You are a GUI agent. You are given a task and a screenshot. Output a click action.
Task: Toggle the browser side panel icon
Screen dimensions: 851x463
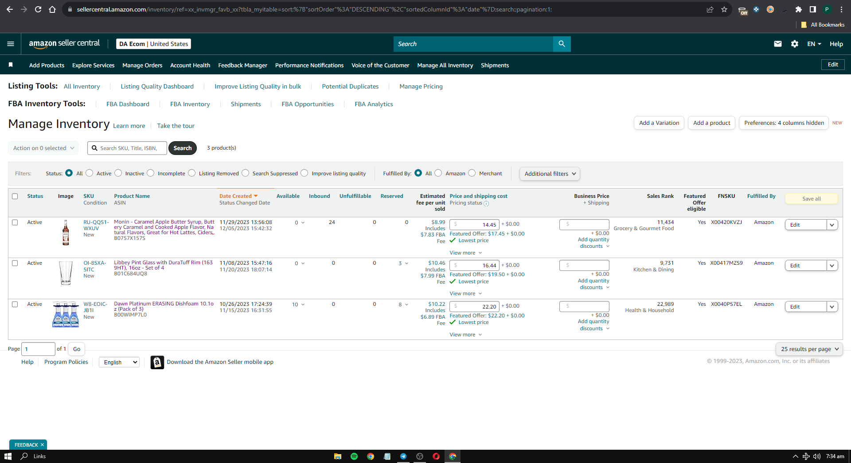(x=813, y=9)
